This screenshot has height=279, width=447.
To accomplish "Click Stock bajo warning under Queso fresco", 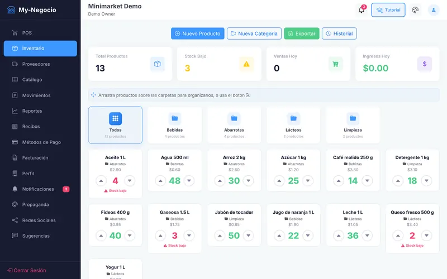I will [x=412, y=246].
